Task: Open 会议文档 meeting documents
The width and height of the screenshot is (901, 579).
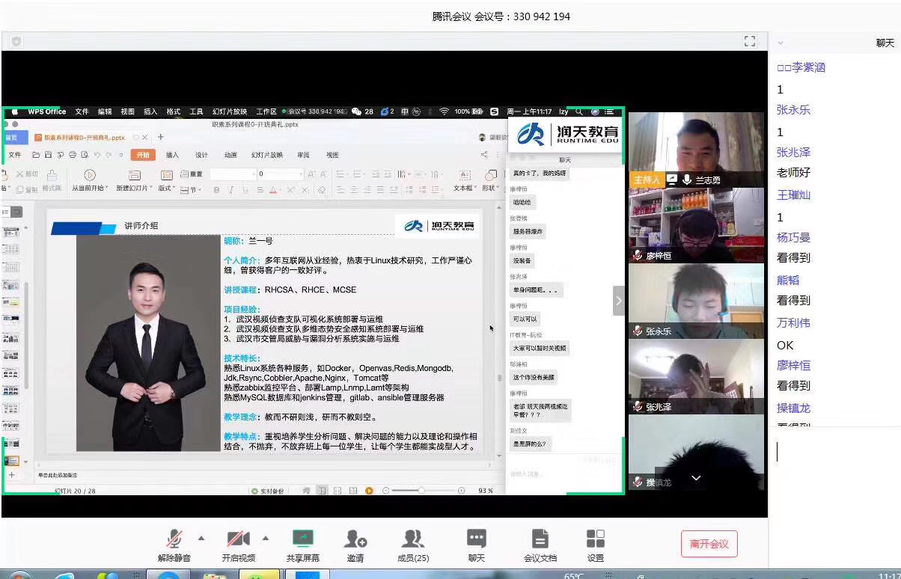Action: (x=540, y=539)
